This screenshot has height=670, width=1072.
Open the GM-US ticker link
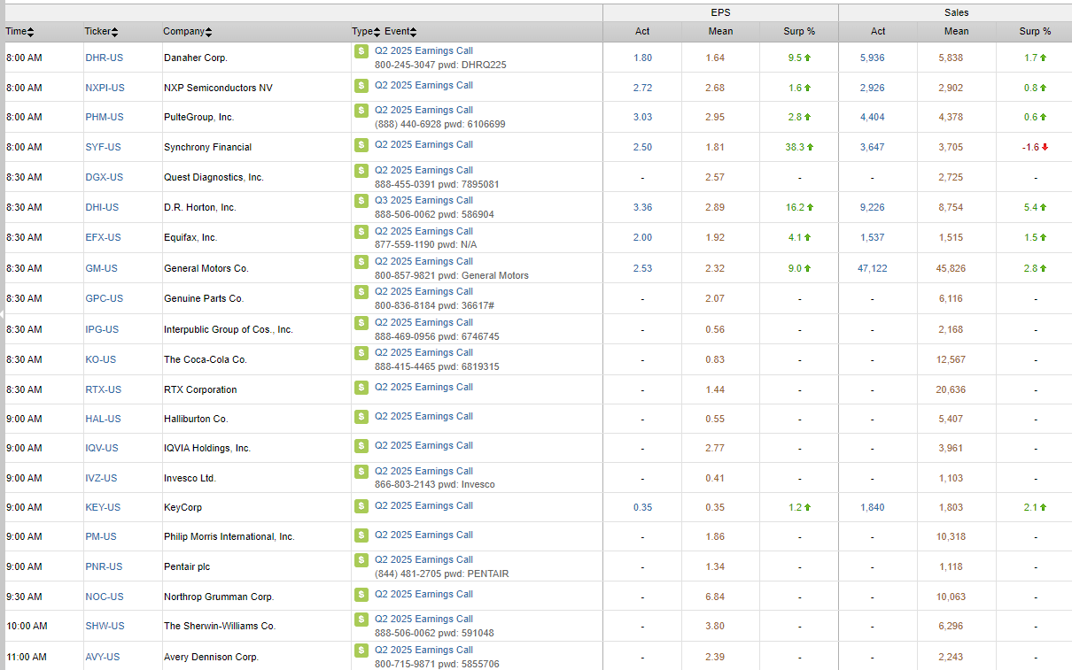[101, 268]
